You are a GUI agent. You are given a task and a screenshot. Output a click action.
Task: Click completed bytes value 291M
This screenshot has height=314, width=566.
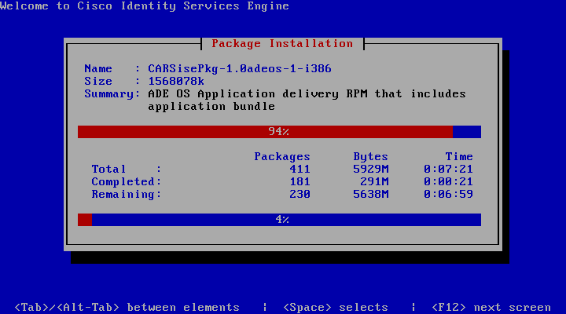(x=374, y=181)
